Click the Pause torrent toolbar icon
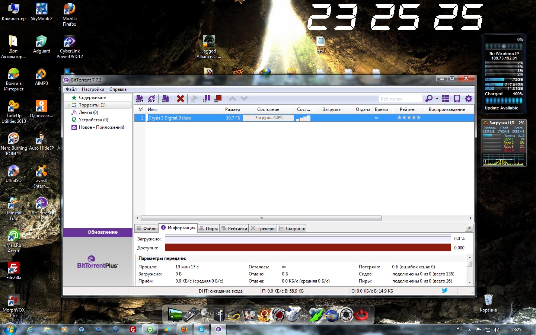This screenshot has width=536, height=335. 206,99
